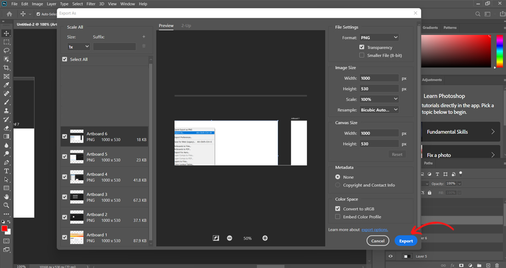The height and width of the screenshot is (268, 506).
Task: Uncheck the Transparency checkbox
Action: [x=361, y=47]
